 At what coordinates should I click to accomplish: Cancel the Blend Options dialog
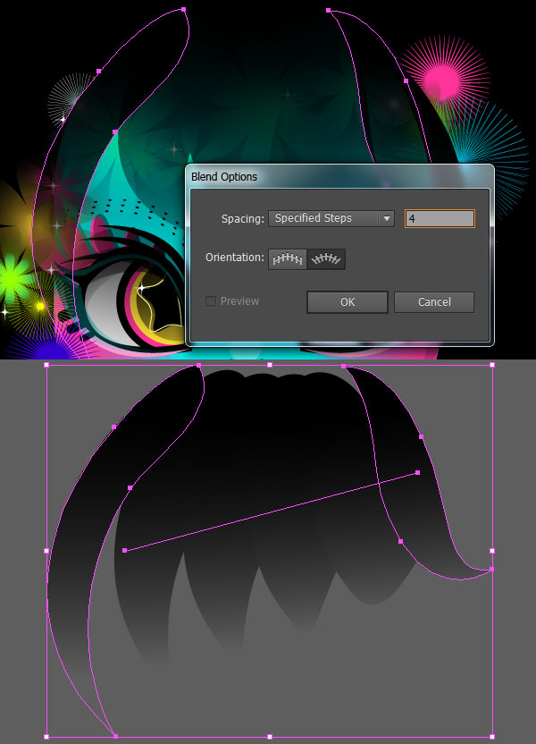(x=433, y=302)
